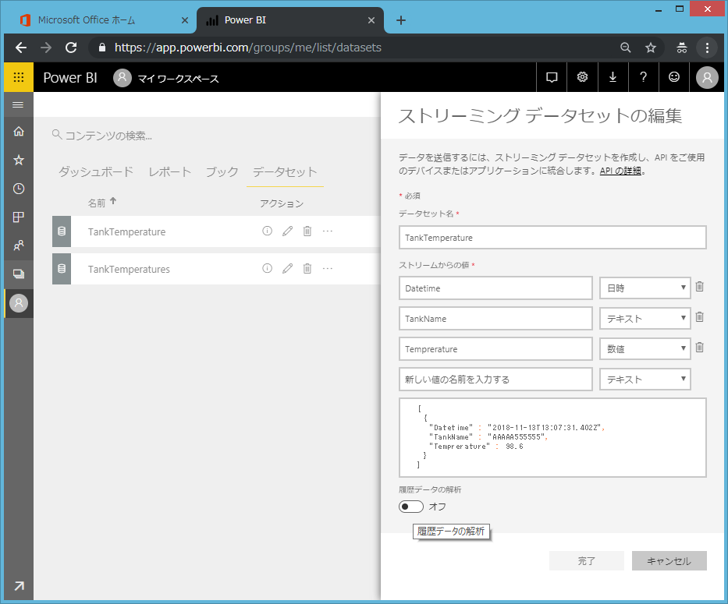Open the browser zoom magnifier icon
728x604 pixels.
(625, 48)
